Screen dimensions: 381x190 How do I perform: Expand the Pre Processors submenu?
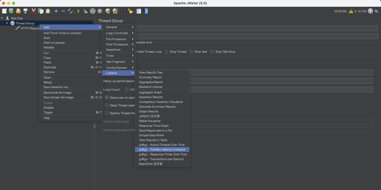point(119,39)
